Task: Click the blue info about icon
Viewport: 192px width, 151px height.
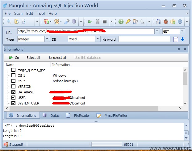Action: (180, 22)
